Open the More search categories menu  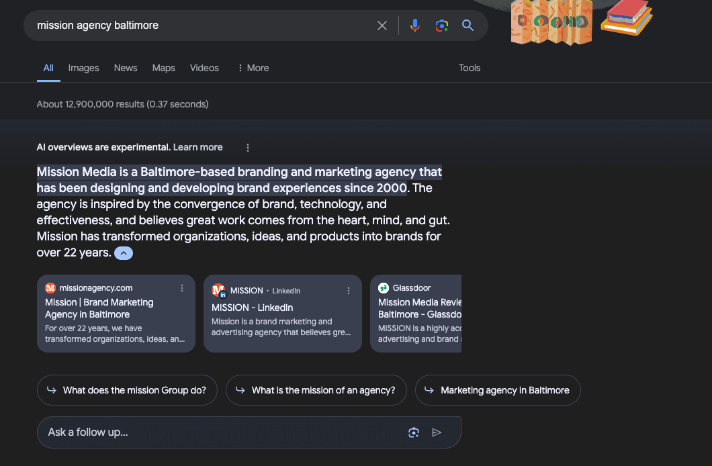point(253,68)
